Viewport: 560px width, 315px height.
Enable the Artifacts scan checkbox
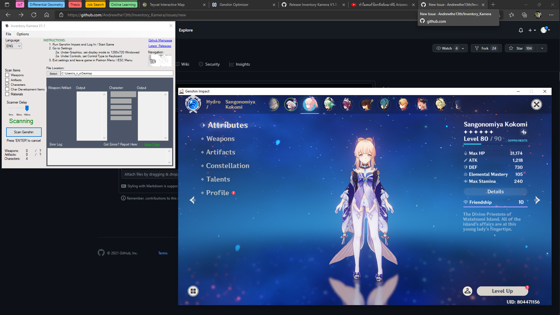point(7,80)
